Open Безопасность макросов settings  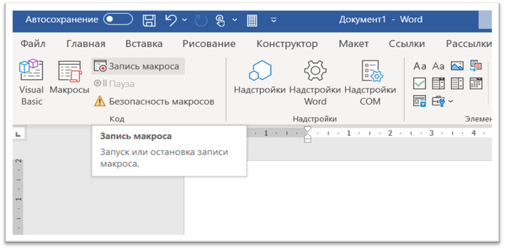154,102
